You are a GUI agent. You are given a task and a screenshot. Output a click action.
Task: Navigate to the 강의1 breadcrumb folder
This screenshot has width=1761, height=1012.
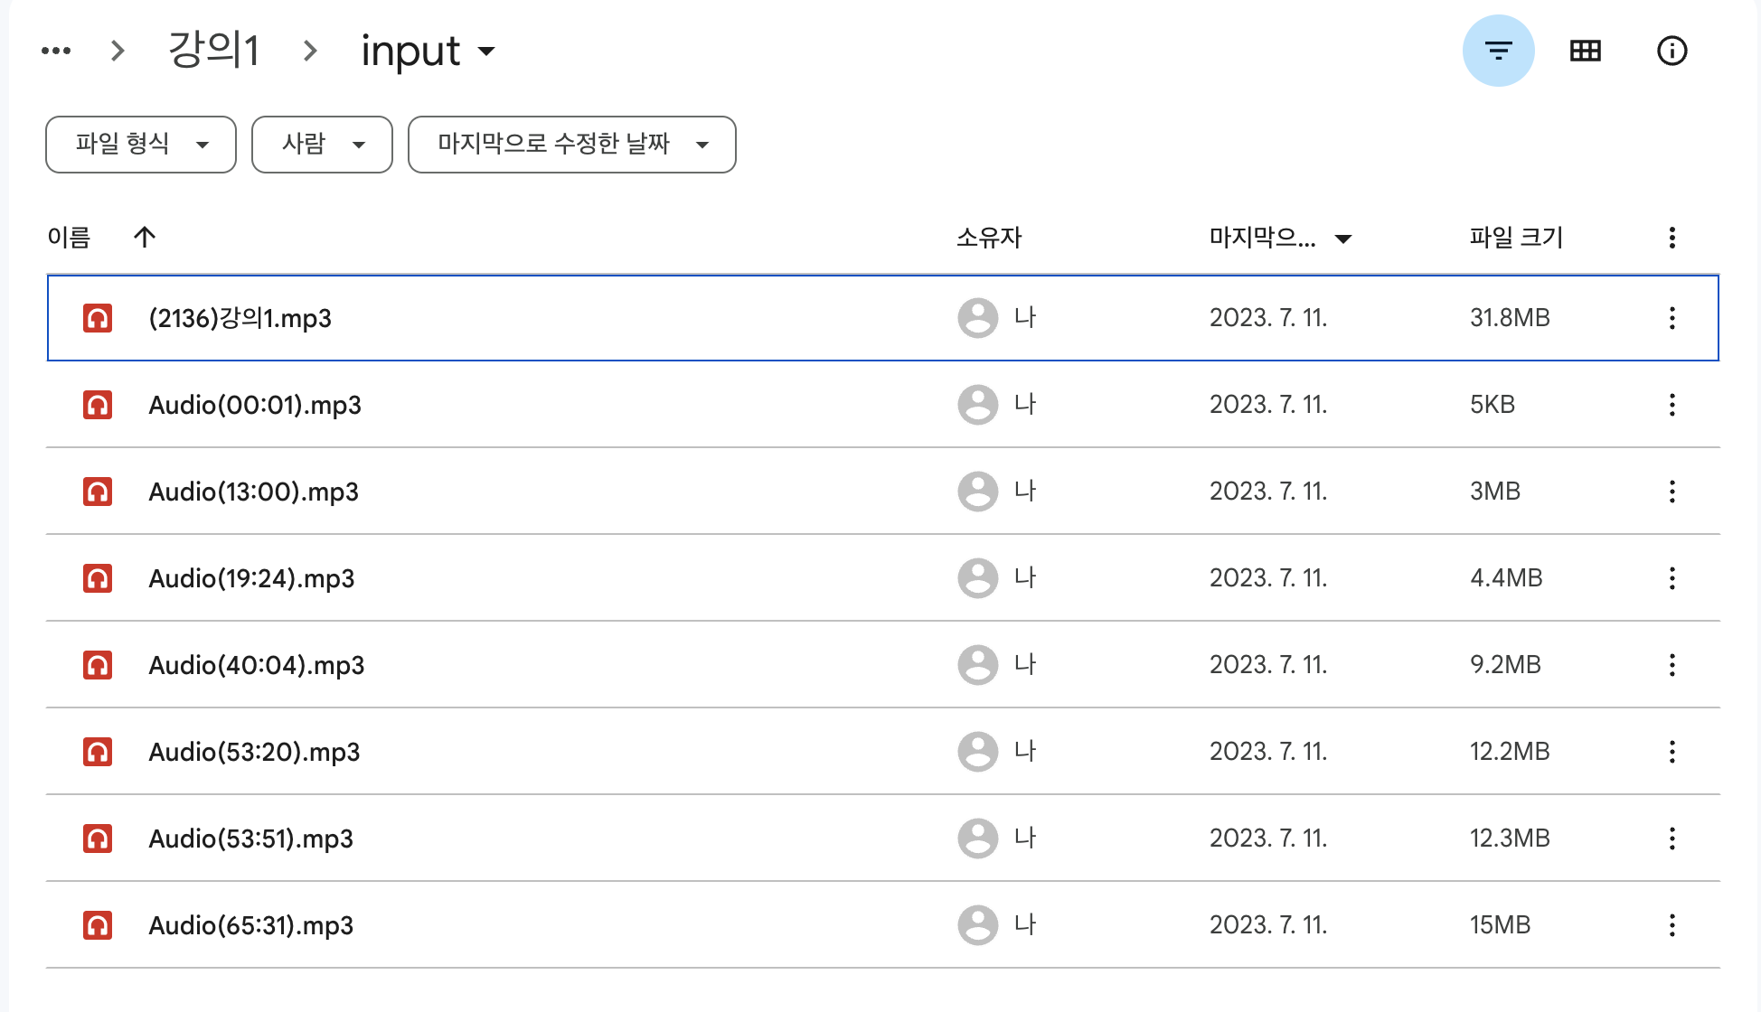pos(214,51)
